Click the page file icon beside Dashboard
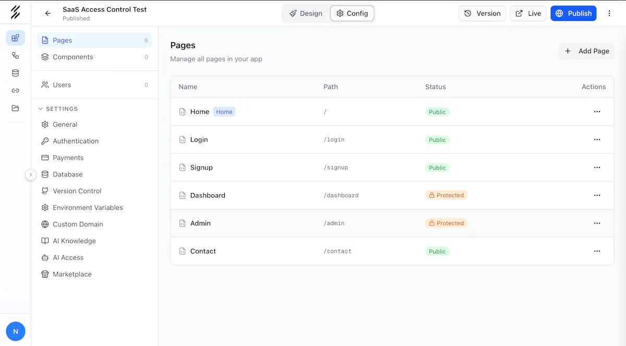 [183, 195]
